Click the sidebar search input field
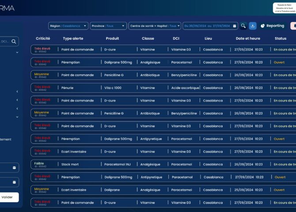Image resolution: width=296 pixels, height=212 pixels. coord(4,42)
